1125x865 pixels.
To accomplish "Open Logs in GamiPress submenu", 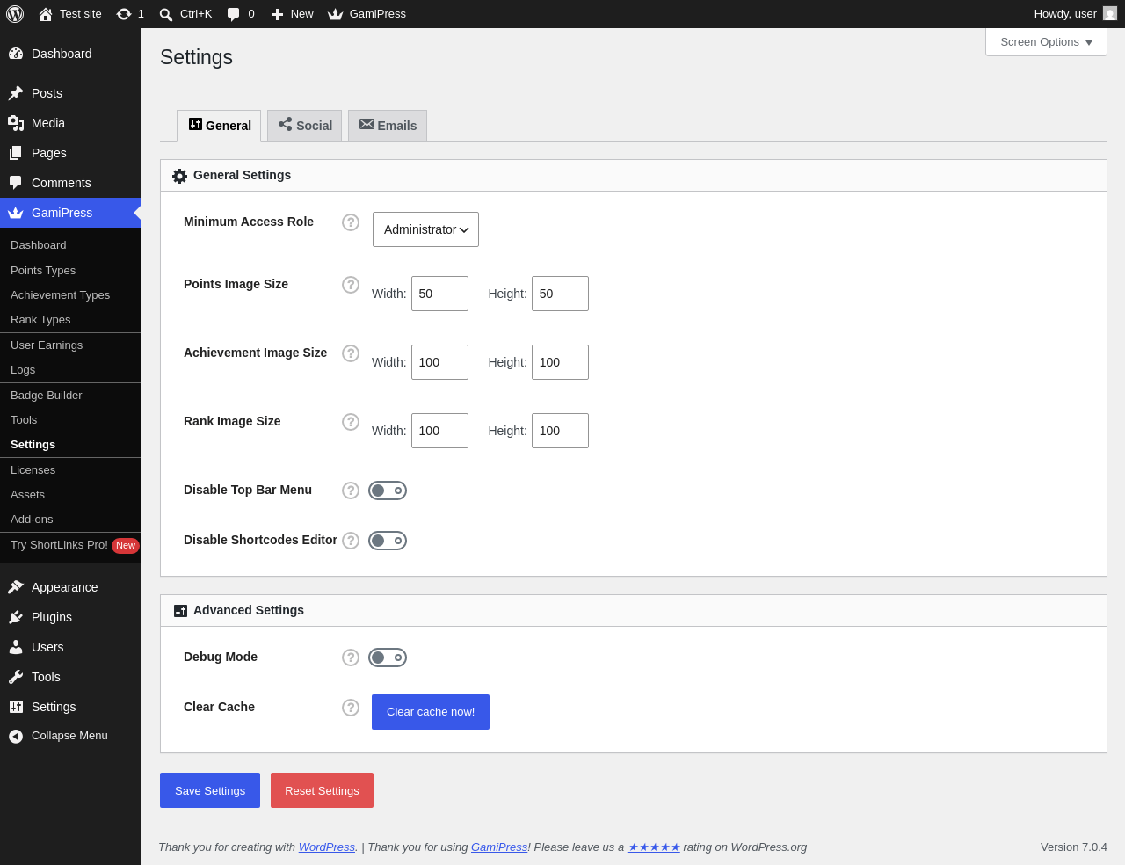I will click(70, 370).
